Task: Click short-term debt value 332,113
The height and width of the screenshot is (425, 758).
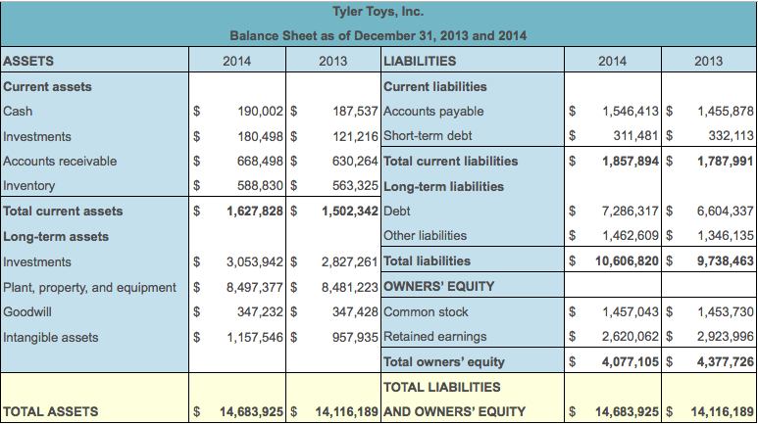Action: (731, 136)
